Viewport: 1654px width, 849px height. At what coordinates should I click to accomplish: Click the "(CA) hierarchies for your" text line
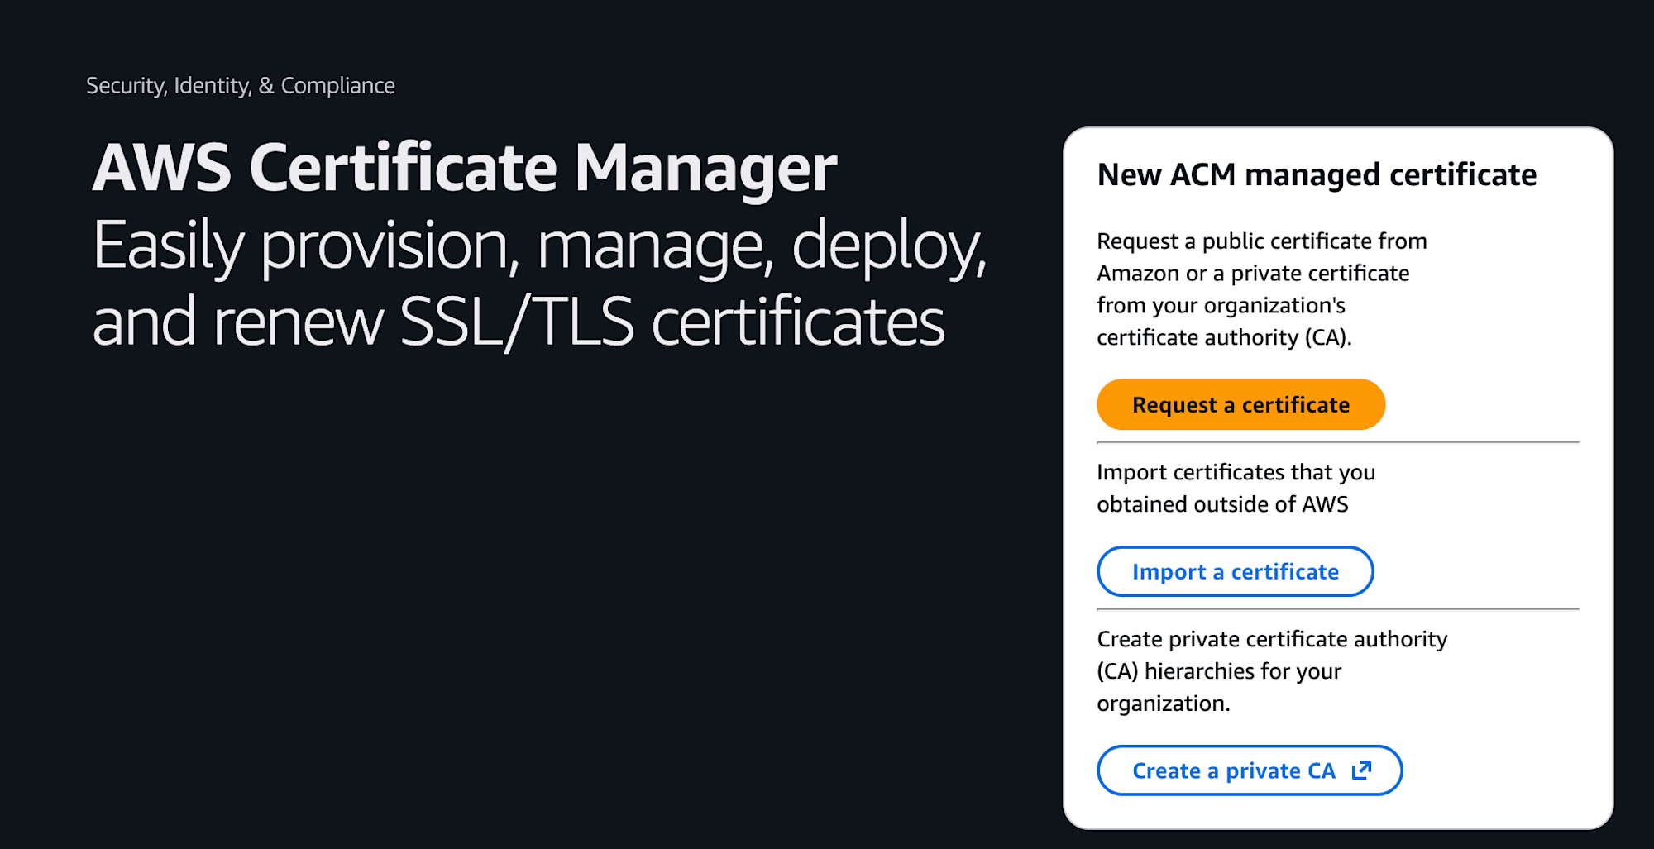1219,671
